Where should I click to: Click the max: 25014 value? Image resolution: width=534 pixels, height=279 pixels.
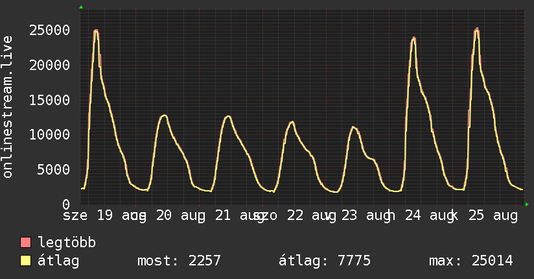(470, 261)
